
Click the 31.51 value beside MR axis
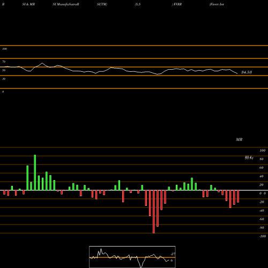point(249,158)
